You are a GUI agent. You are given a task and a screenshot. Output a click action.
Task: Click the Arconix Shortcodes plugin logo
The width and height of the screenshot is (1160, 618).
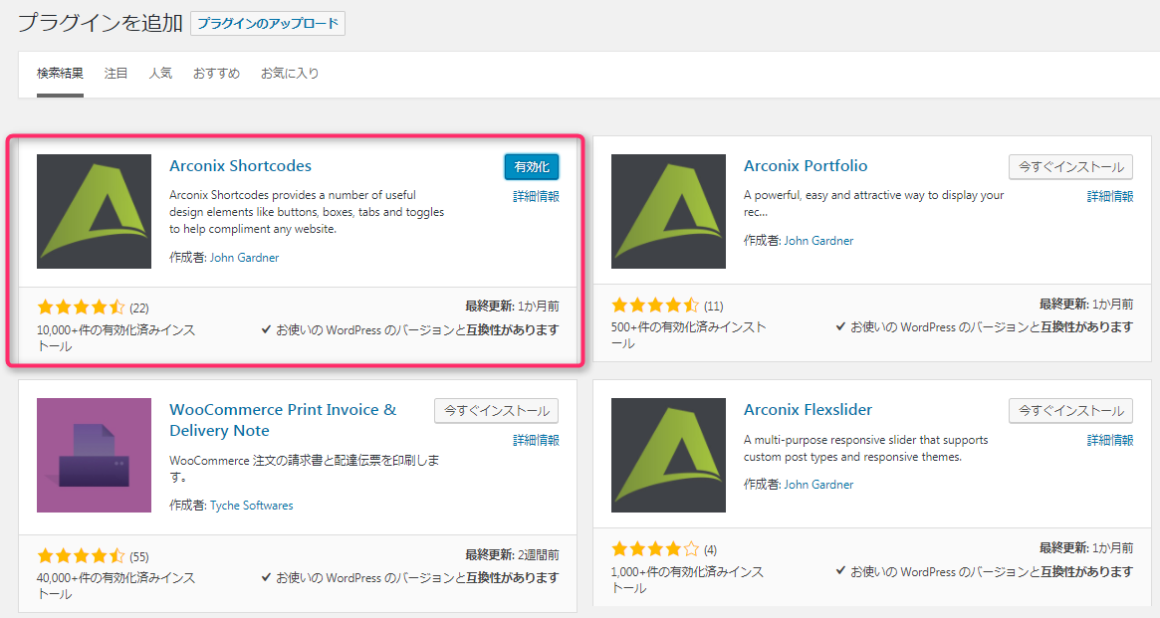[94, 211]
